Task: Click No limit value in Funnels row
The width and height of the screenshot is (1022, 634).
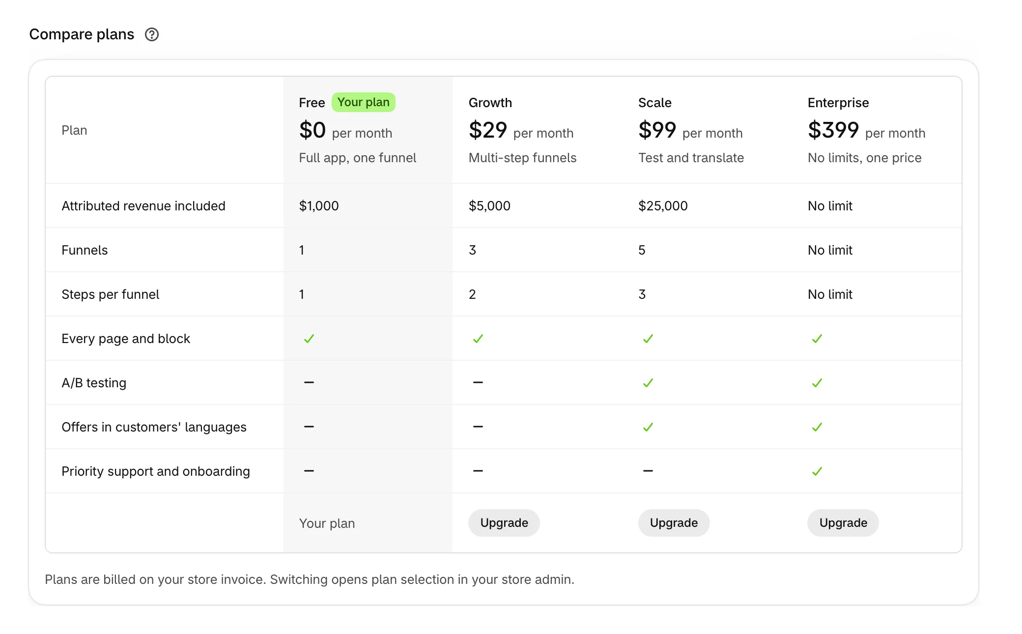Action: (x=830, y=250)
